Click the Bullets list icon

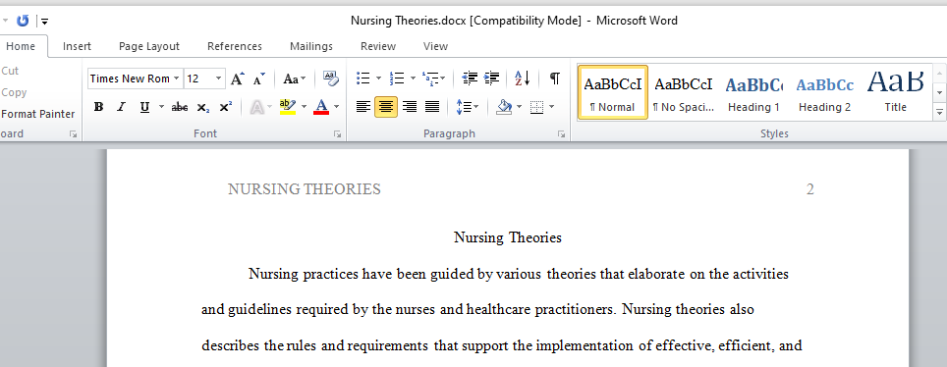(x=362, y=79)
